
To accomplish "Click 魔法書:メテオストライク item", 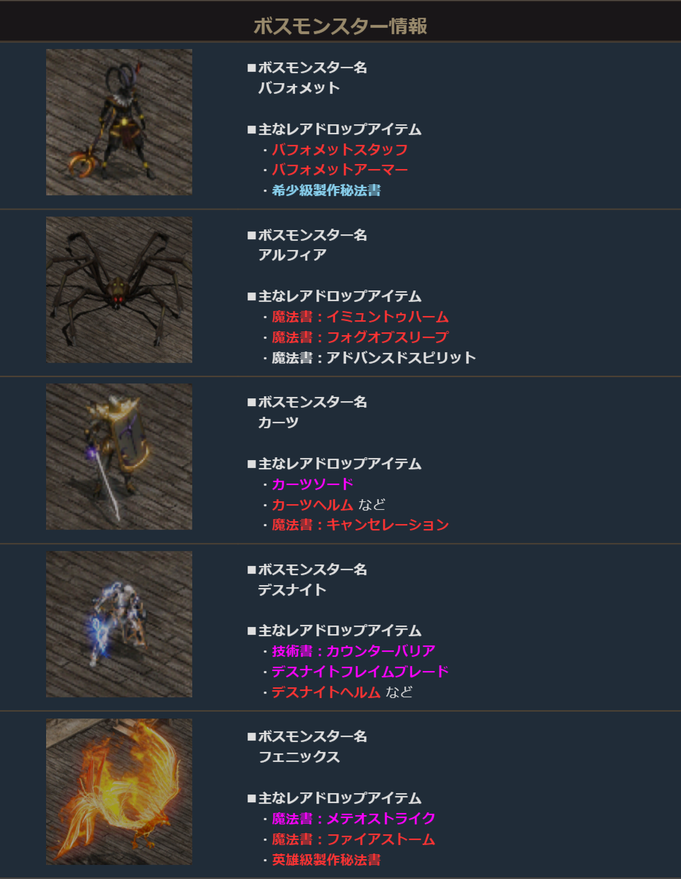I will pyautogui.click(x=353, y=819).
